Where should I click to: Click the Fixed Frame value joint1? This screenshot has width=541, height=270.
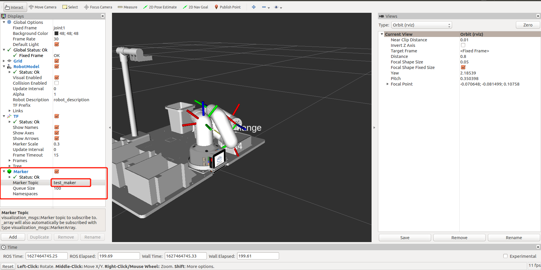(59, 28)
